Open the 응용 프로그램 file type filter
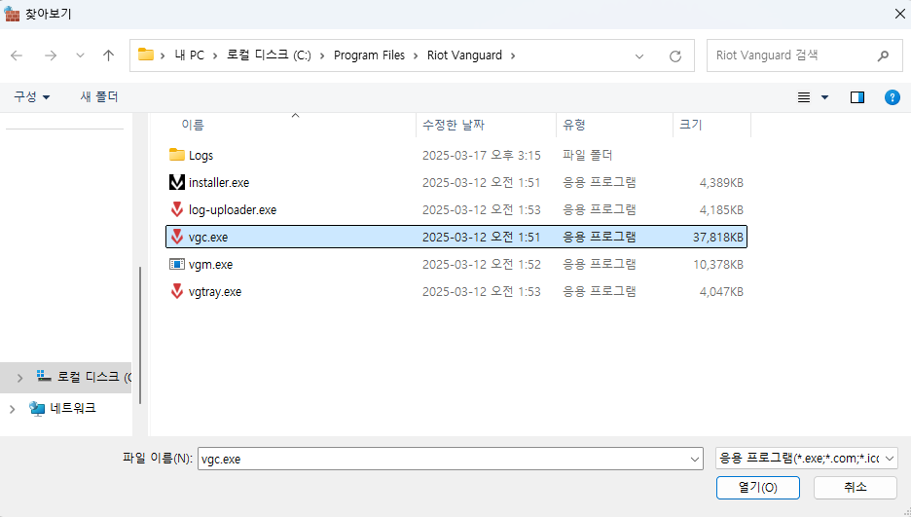The width and height of the screenshot is (911, 517). (807, 459)
